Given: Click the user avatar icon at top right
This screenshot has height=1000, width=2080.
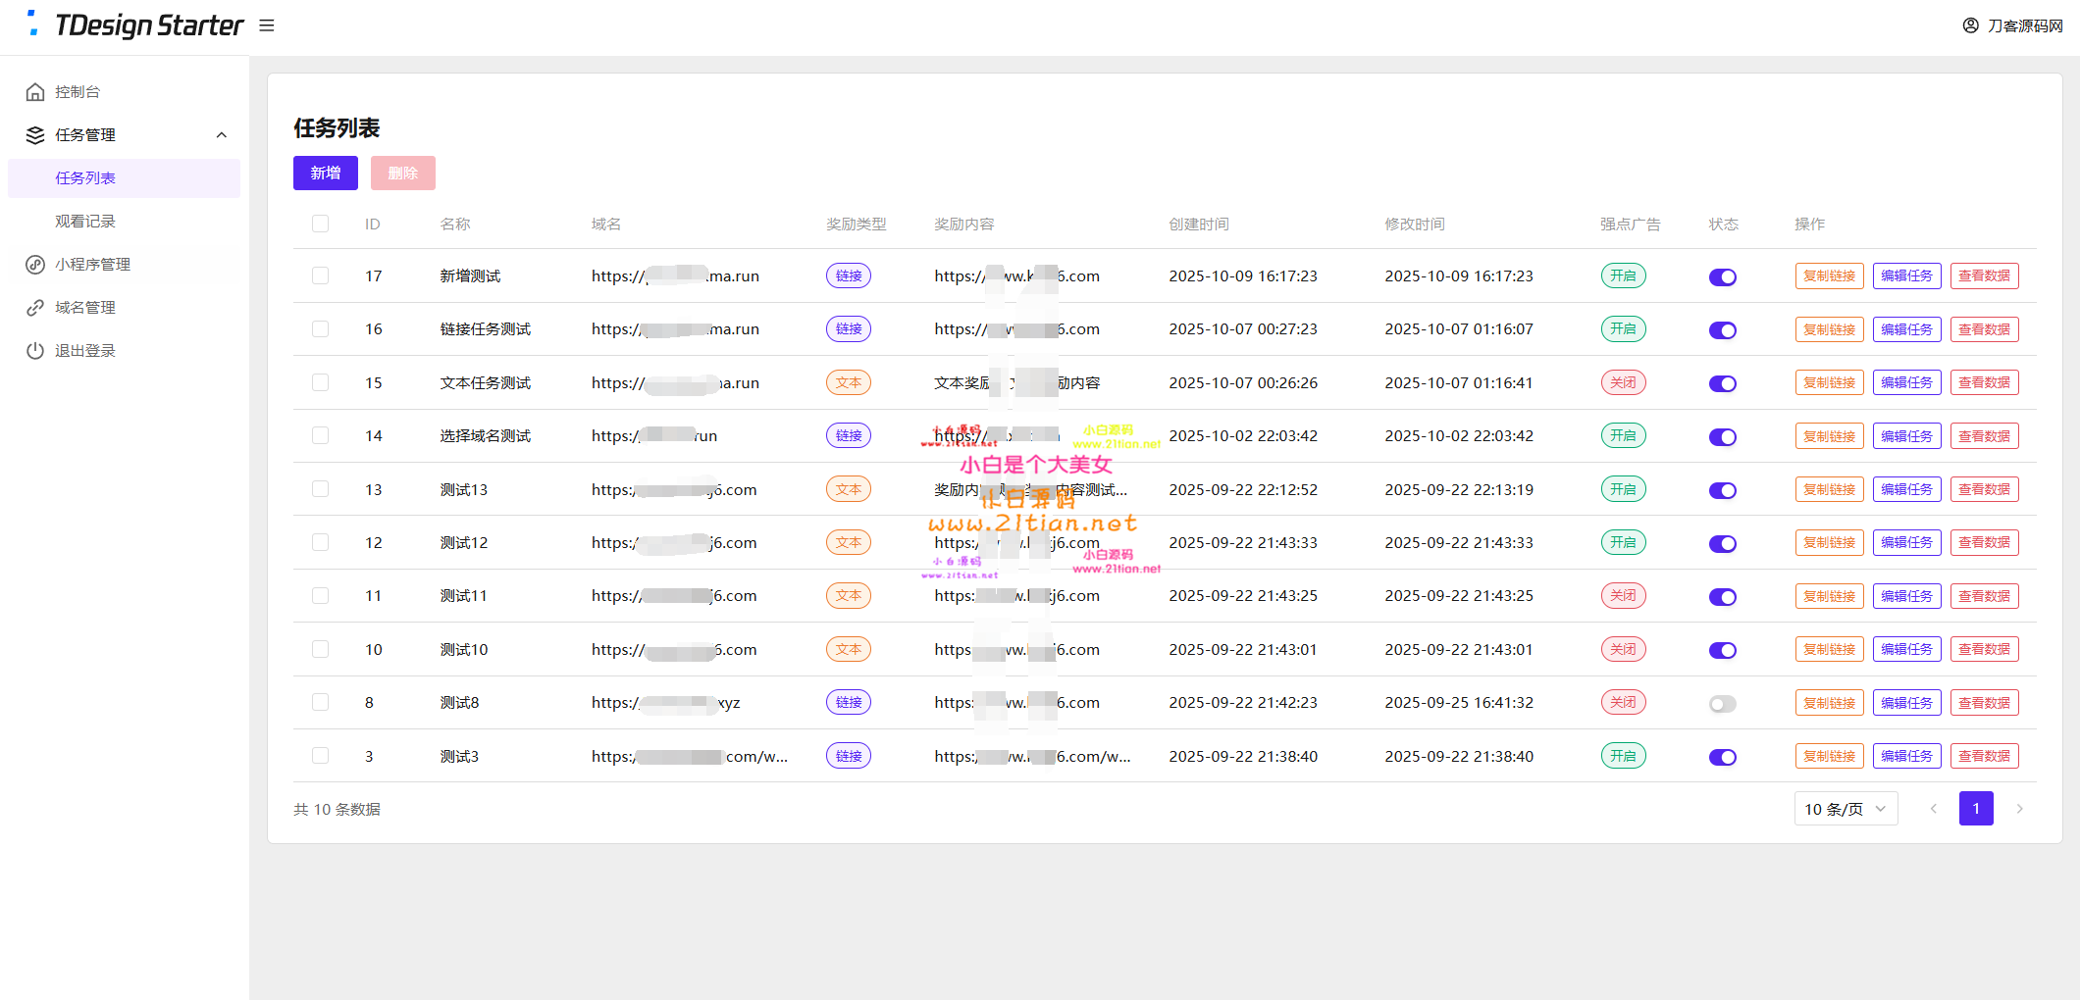Looking at the screenshot, I should tap(1970, 25).
